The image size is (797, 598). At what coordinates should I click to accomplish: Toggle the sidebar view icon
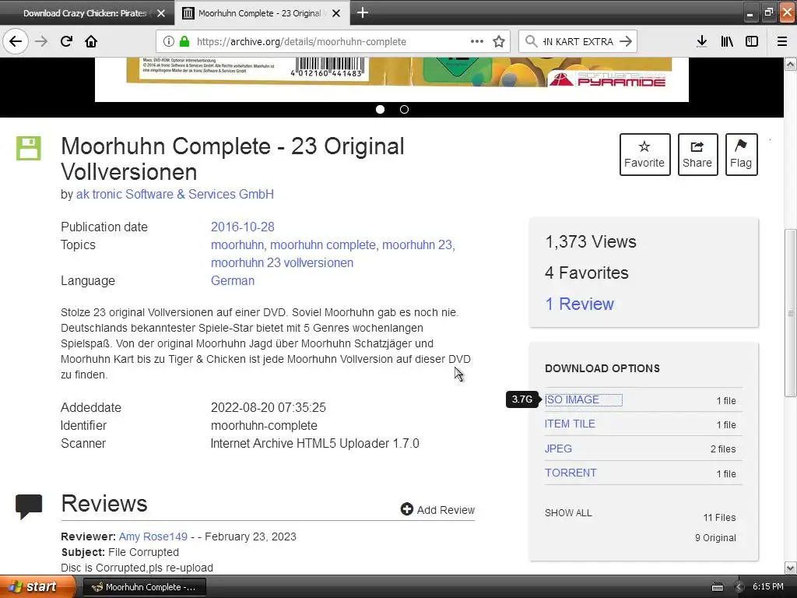click(x=752, y=41)
